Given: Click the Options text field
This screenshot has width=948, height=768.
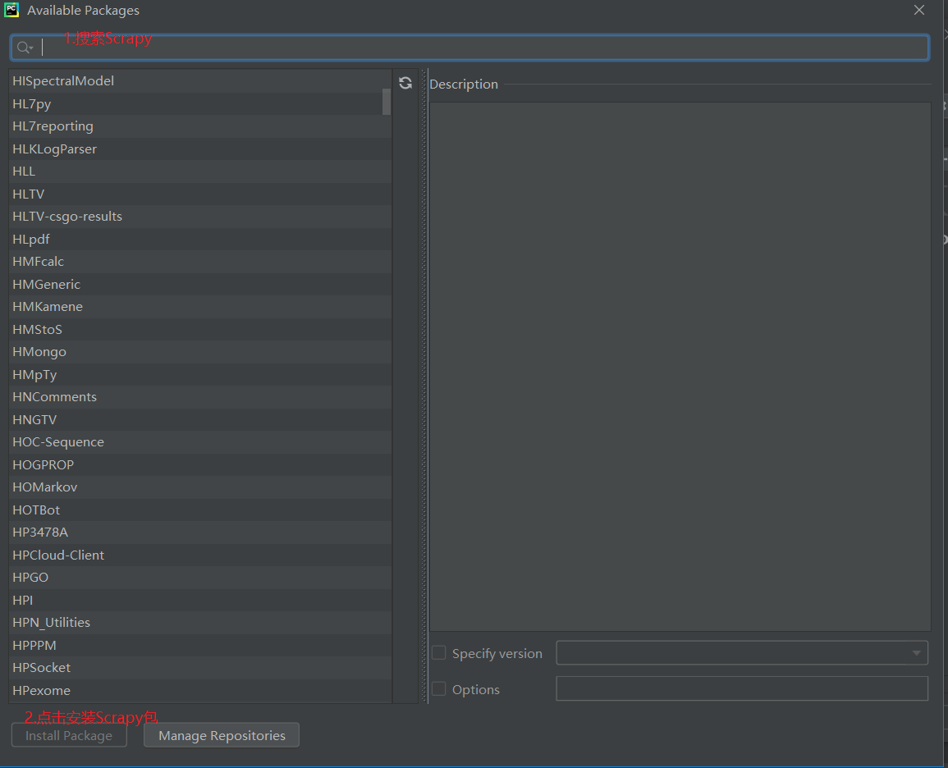Looking at the screenshot, I should click(742, 689).
